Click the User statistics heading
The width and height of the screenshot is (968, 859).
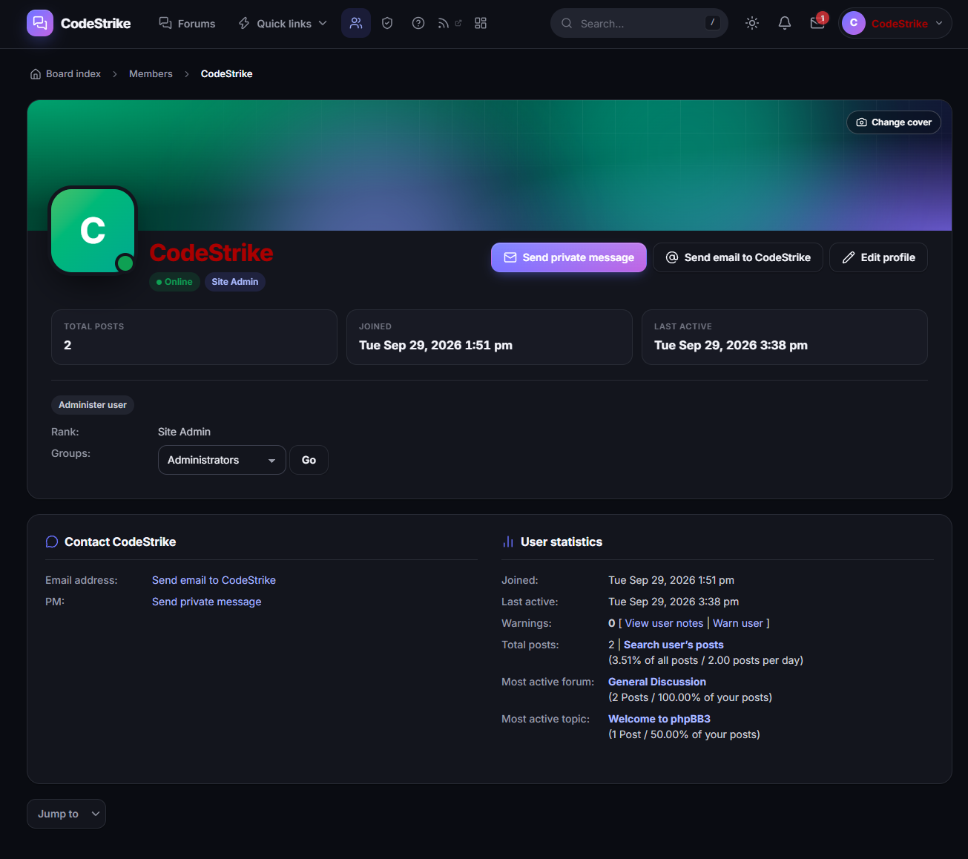pyautogui.click(x=562, y=542)
